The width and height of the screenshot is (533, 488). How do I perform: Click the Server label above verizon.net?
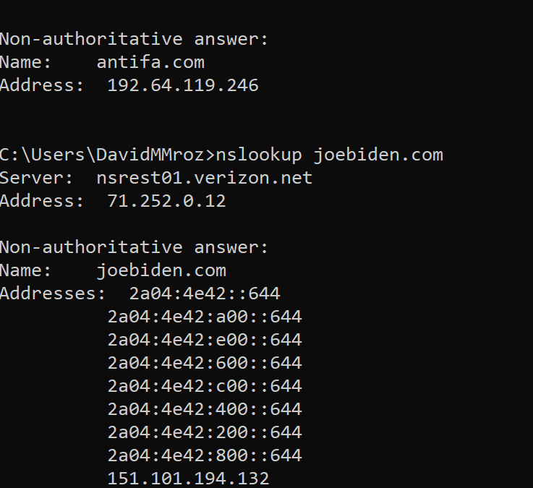37,178
